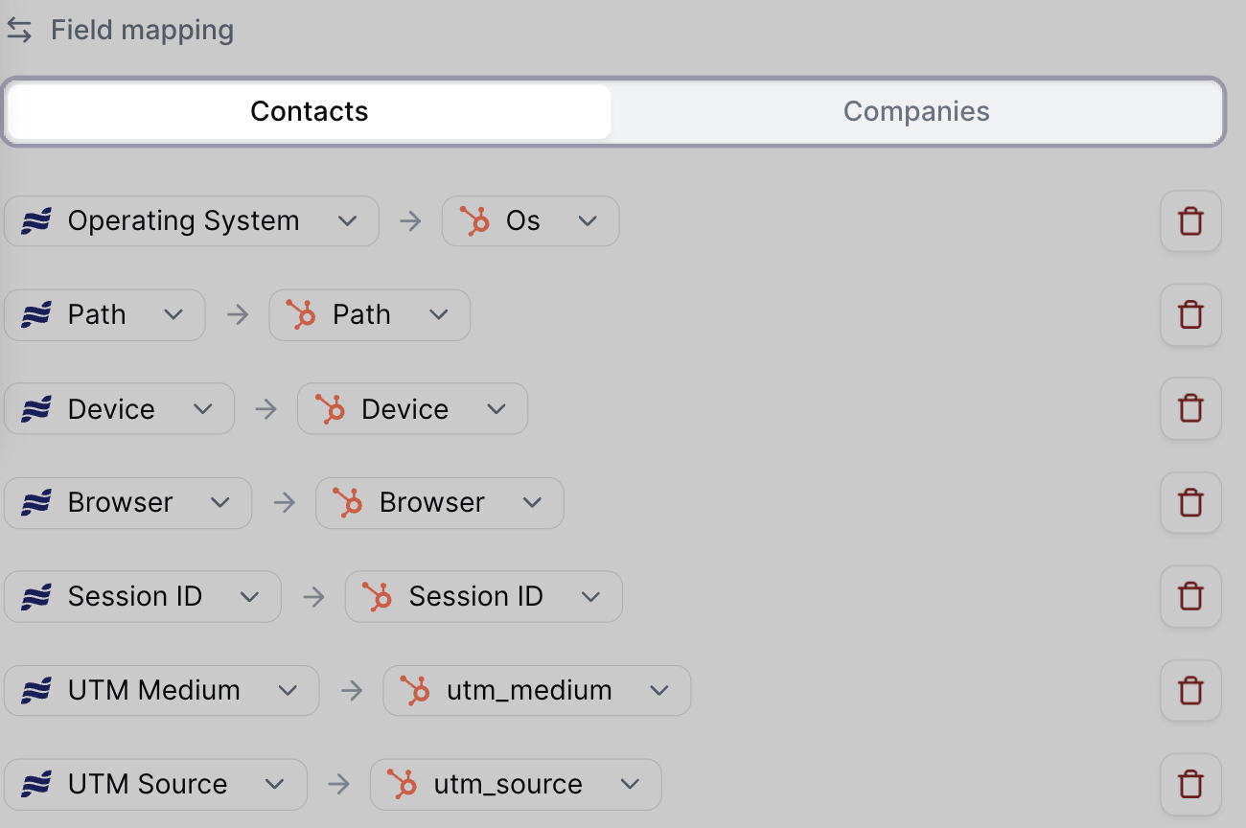
Task: Remove the Path field mapping
Action: [x=1190, y=315]
